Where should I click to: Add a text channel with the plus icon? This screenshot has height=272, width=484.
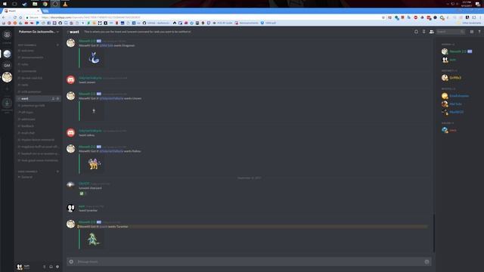[57, 45]
